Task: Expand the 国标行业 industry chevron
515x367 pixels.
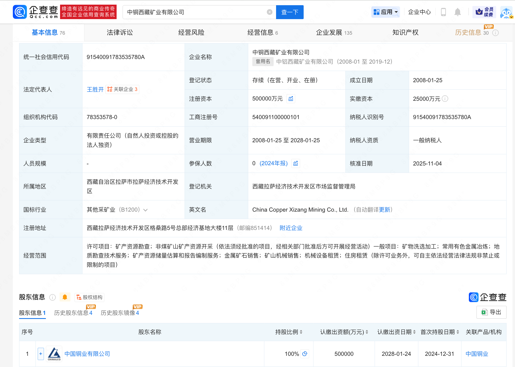Action: click(x=146, y=210)
